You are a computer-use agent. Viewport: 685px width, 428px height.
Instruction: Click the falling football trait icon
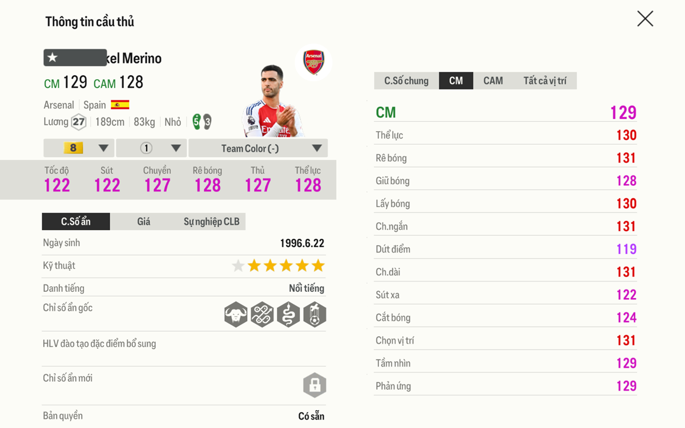point(315,314)
